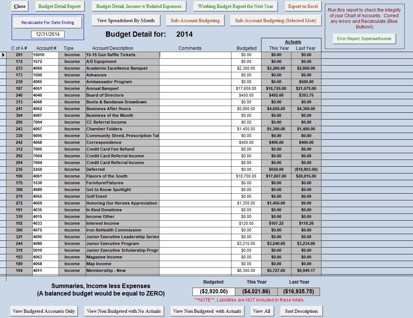Click Export to Excel button

(303, 6)
